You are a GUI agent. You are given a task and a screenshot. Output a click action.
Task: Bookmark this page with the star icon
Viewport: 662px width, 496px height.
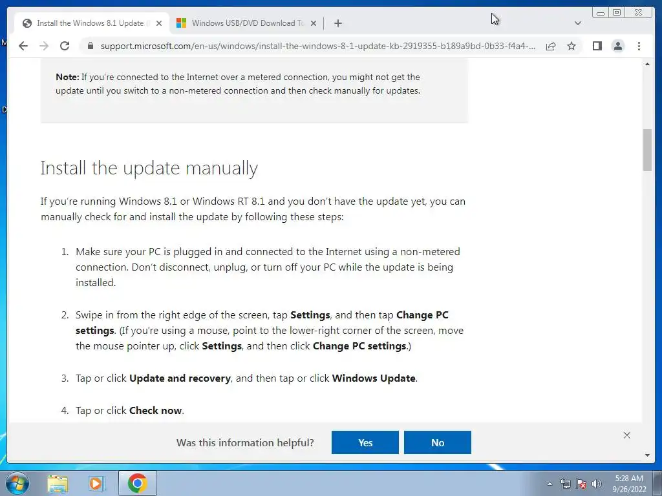pyautogui.click(x=571, y=46)
